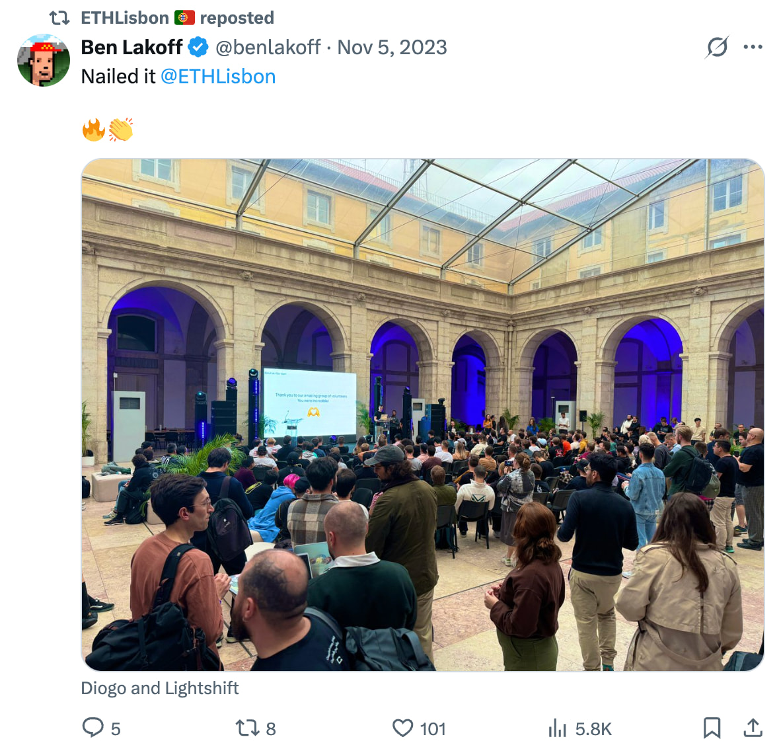781x751 pixels.
Task: Click the small repost icon beside ETHLisbon
Action: 59,18
